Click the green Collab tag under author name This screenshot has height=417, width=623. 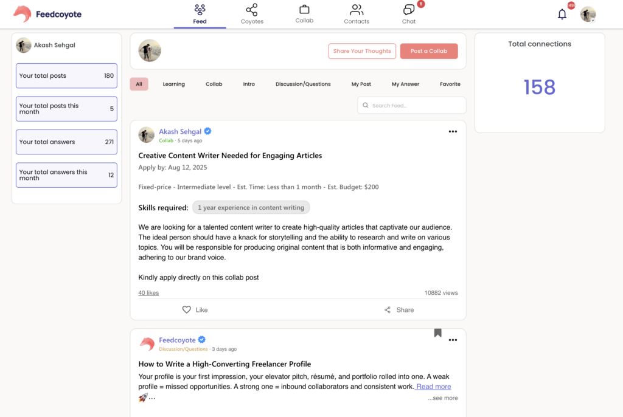pos(166,140)
